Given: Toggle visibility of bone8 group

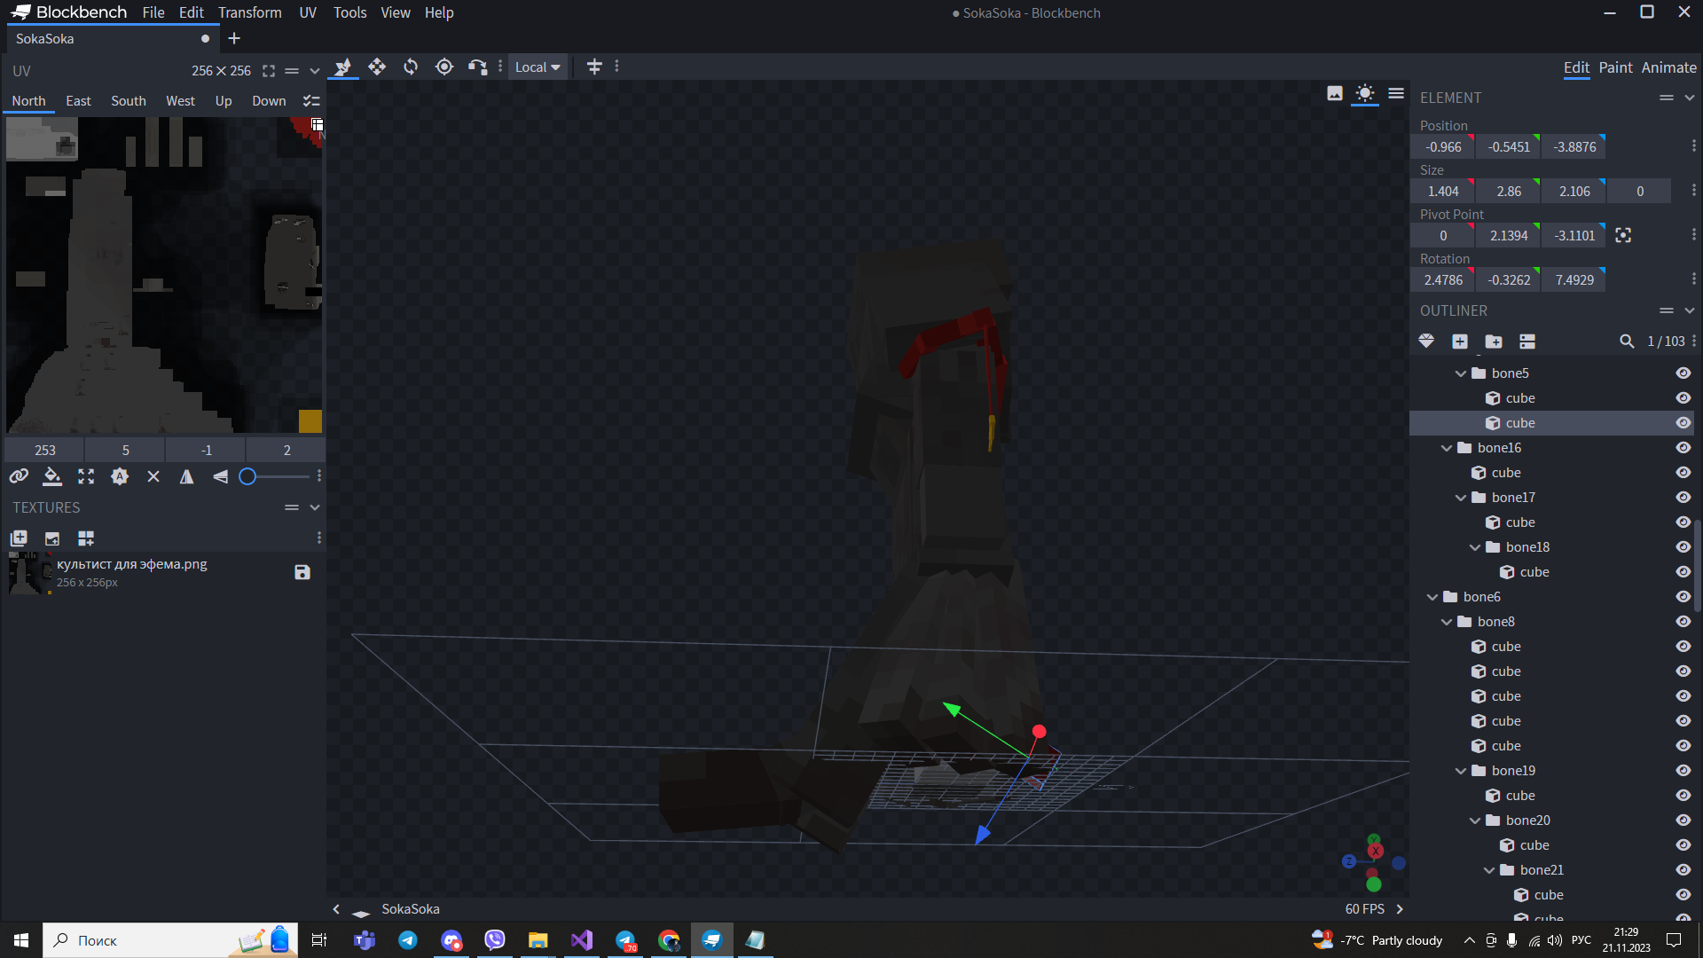Looking at the screenshot, I should [1683, 622].
